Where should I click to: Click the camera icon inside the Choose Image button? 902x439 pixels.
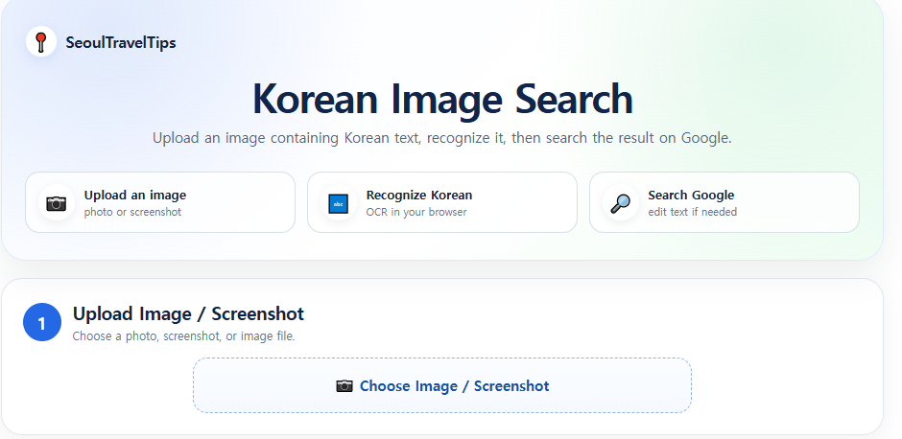point(344,385)
